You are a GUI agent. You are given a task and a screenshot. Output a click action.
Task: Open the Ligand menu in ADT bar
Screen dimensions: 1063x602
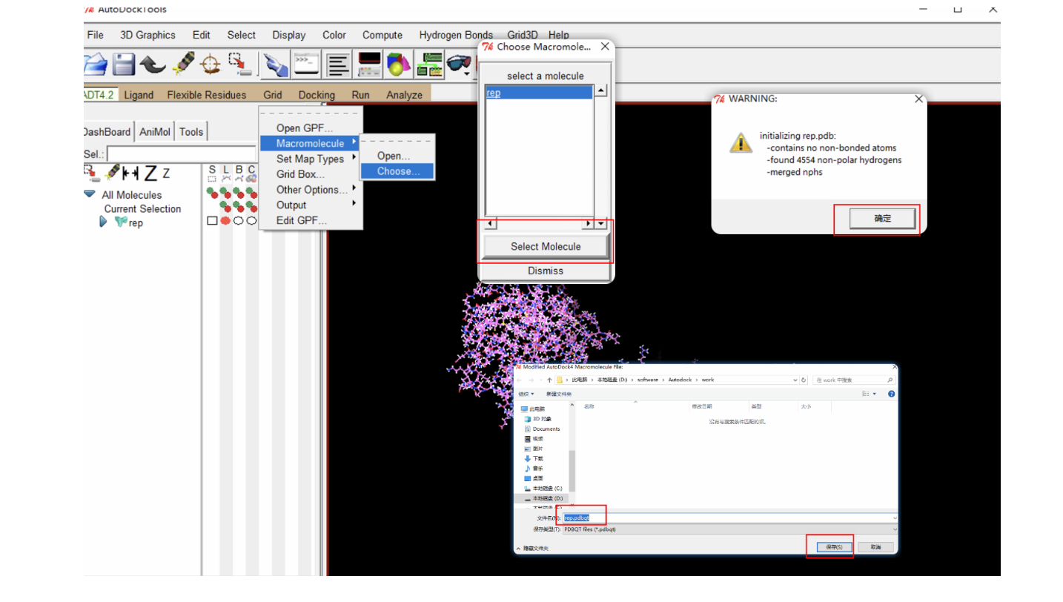(139, 95)
